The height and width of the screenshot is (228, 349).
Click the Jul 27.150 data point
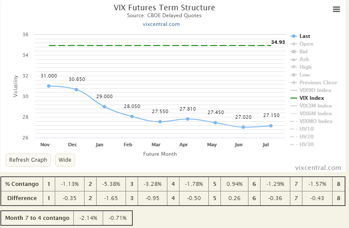click(271, 126)
